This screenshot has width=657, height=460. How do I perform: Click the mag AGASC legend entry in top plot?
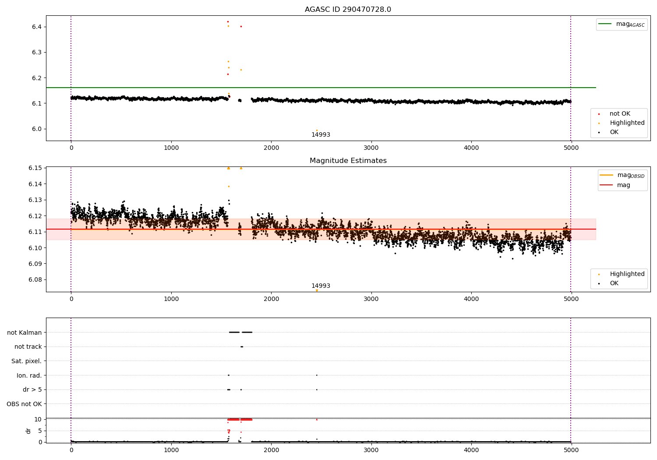622,24
